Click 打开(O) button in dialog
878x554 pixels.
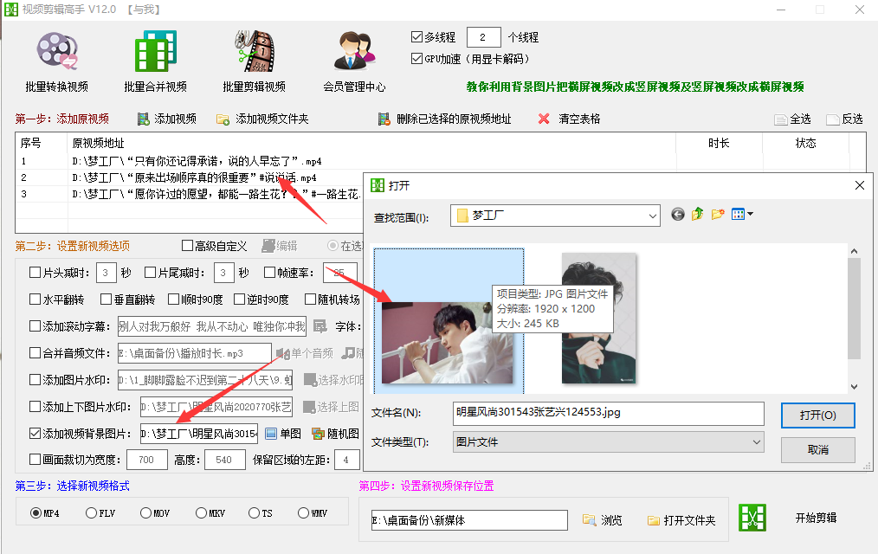coord(817,415)
